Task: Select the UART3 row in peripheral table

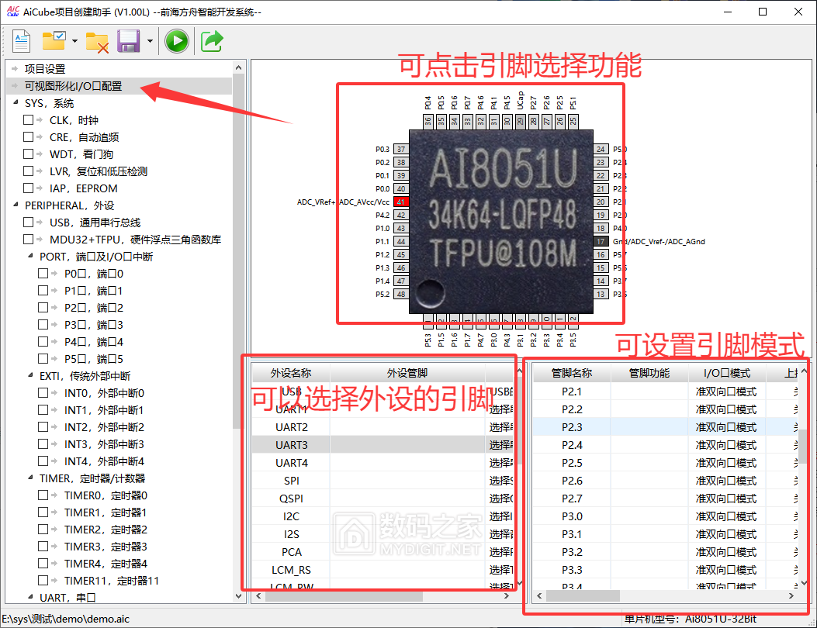Action: tap(292, 445)
